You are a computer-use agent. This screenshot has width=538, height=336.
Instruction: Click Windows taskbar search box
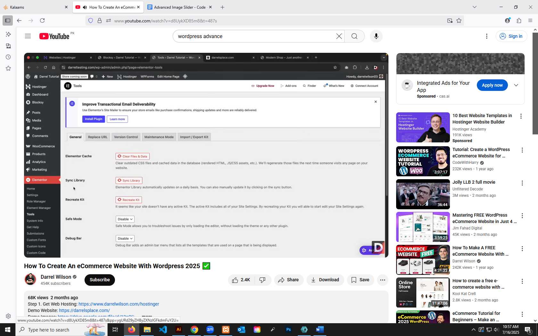tap(61, 330)
